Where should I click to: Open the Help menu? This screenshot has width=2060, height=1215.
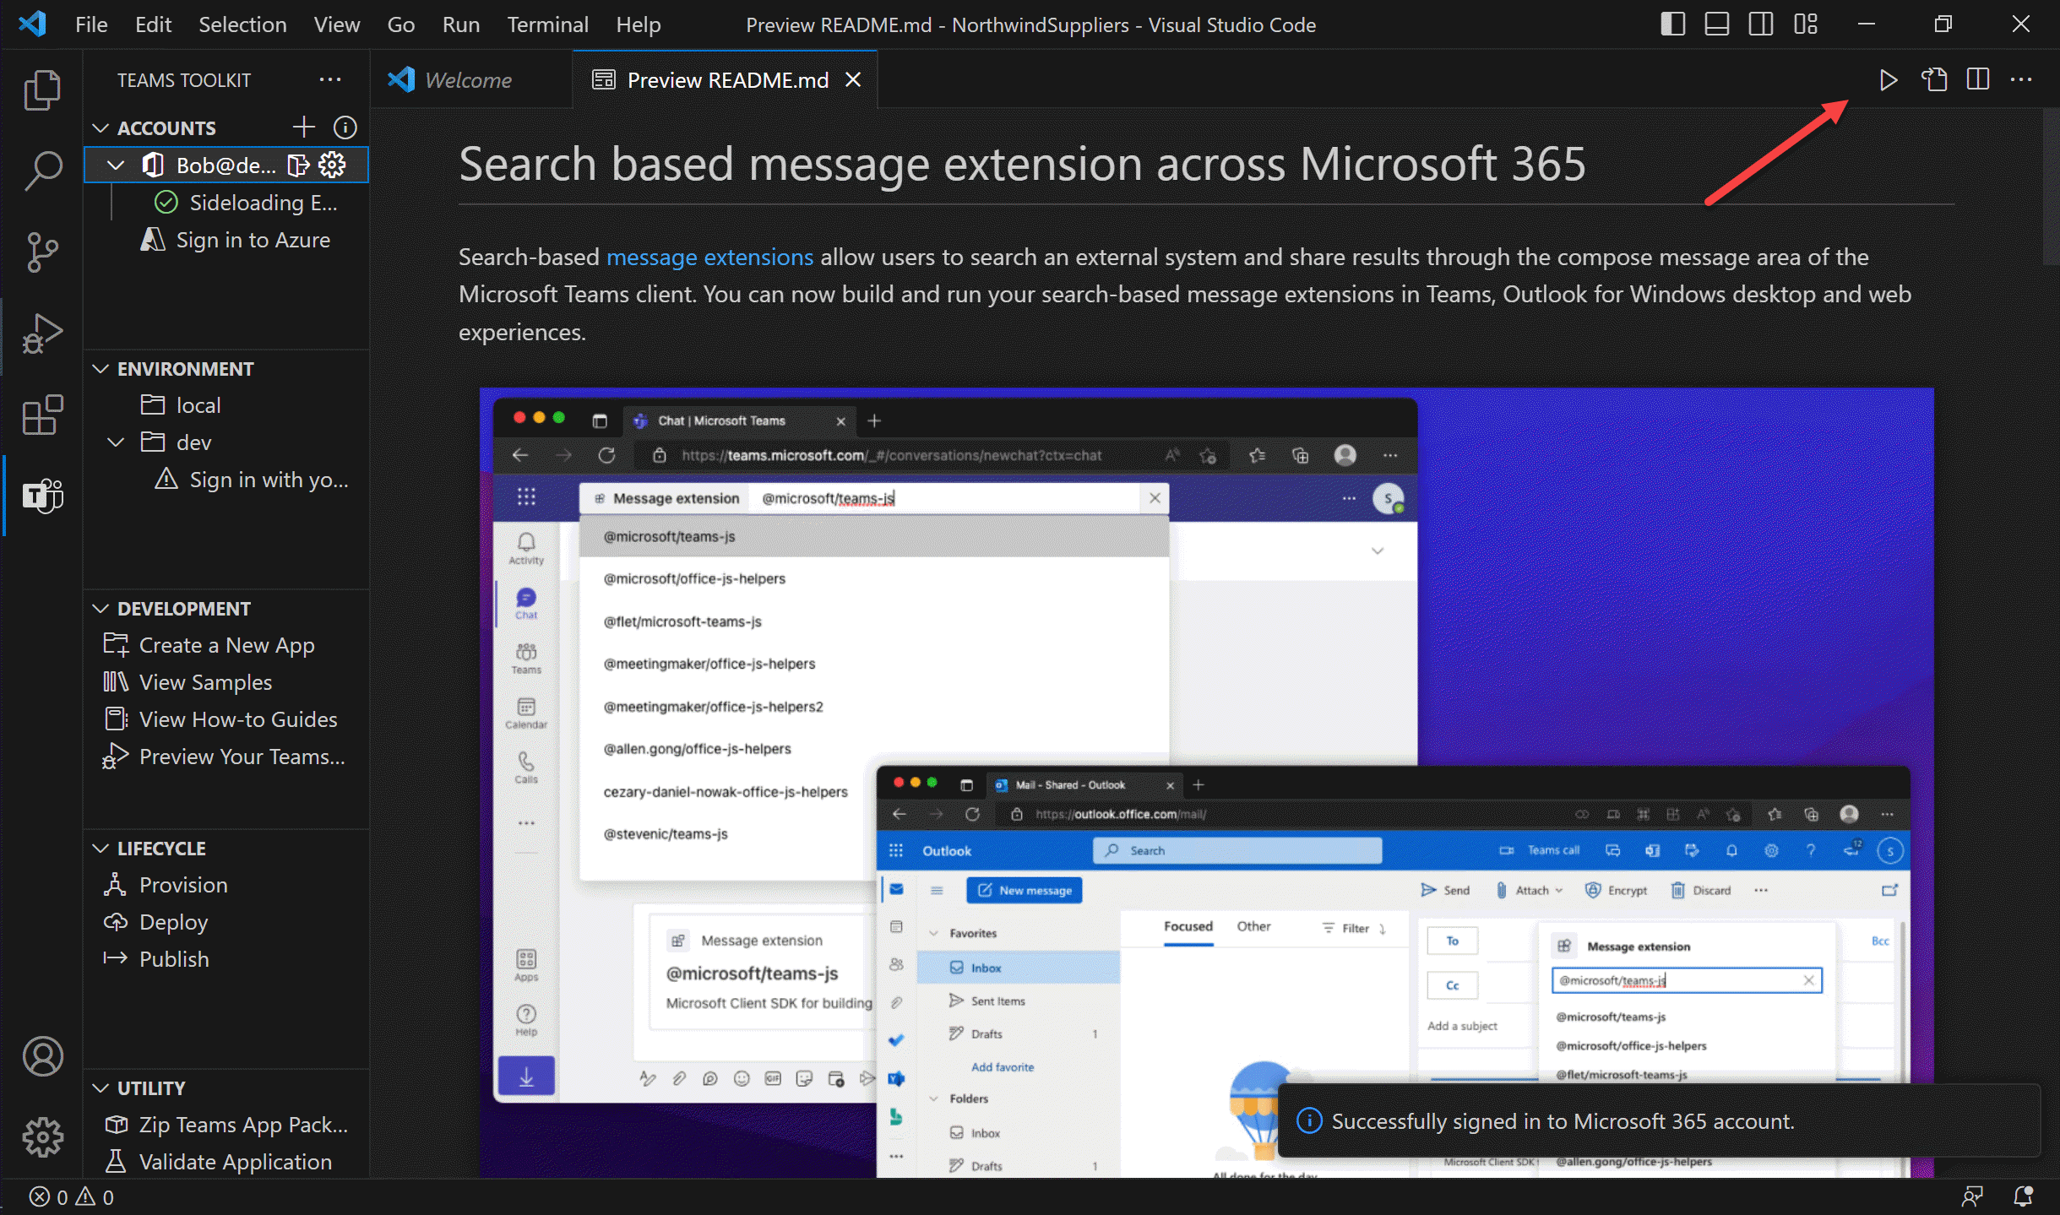[638, 24]
